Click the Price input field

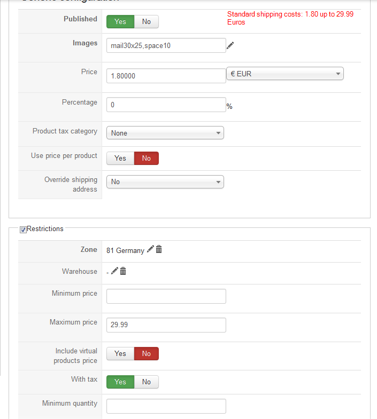tap(166, 76)
